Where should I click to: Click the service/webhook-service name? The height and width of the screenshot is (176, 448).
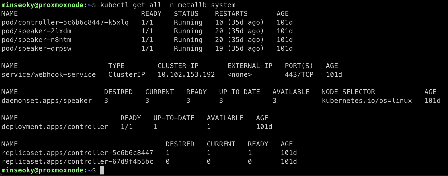click(49, 75)
